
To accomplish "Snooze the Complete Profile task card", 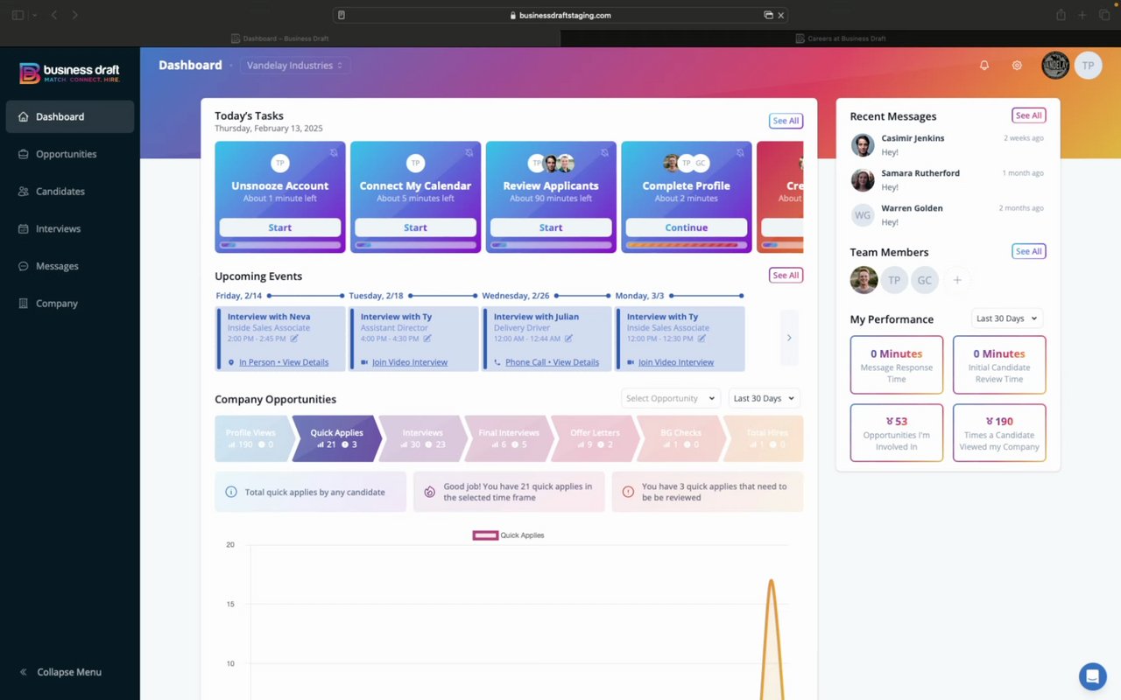I will click(740, 152).
